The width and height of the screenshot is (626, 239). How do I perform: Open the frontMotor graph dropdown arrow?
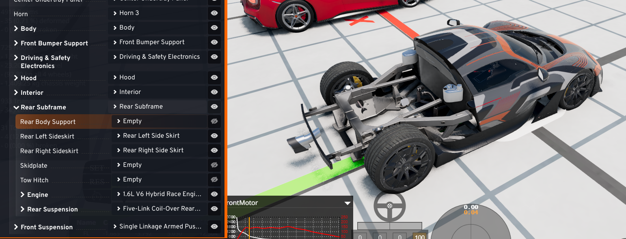[347, 203]
